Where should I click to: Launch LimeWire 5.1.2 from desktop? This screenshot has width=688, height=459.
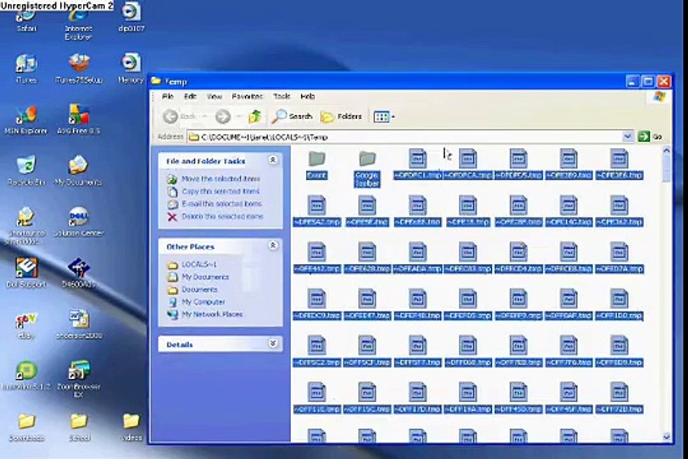[x=26, y=376]
